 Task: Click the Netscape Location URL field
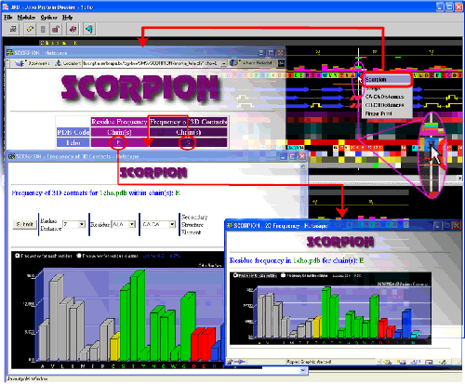tap(154, 63)
